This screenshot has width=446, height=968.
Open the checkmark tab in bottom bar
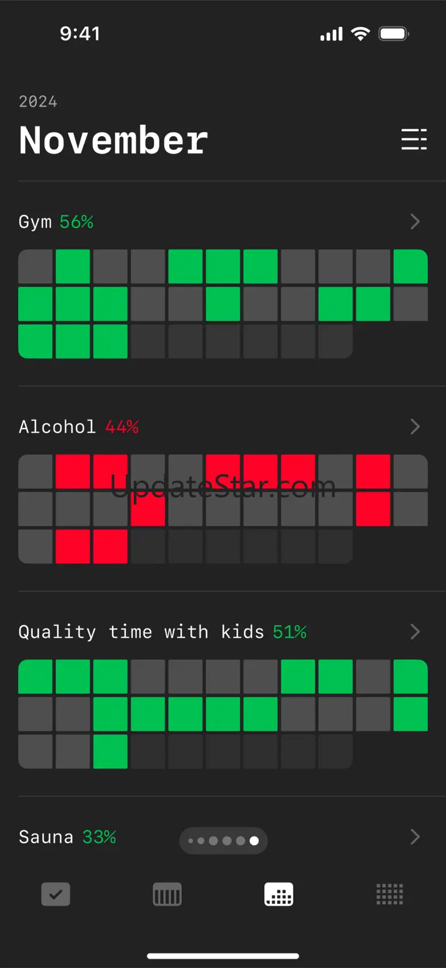55,894
